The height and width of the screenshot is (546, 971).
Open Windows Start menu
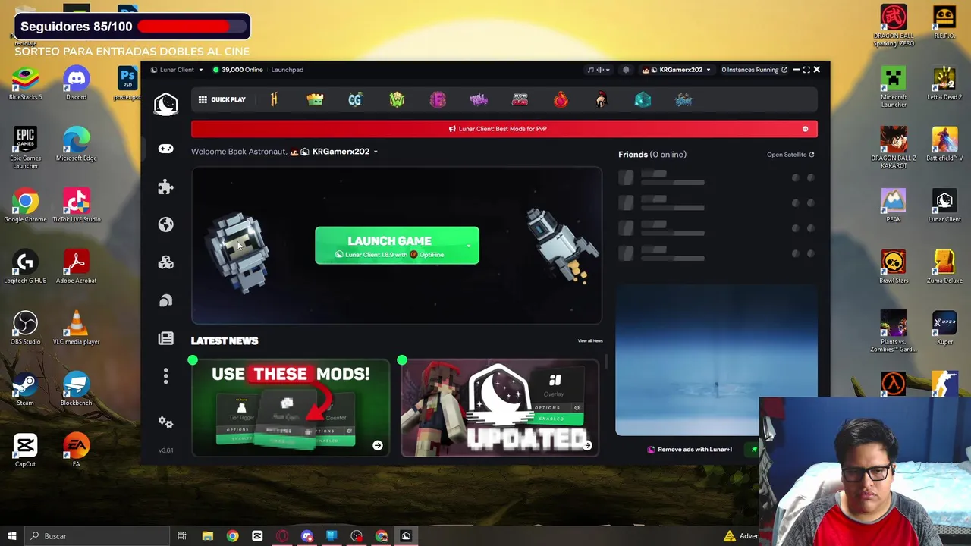[11, 536]
